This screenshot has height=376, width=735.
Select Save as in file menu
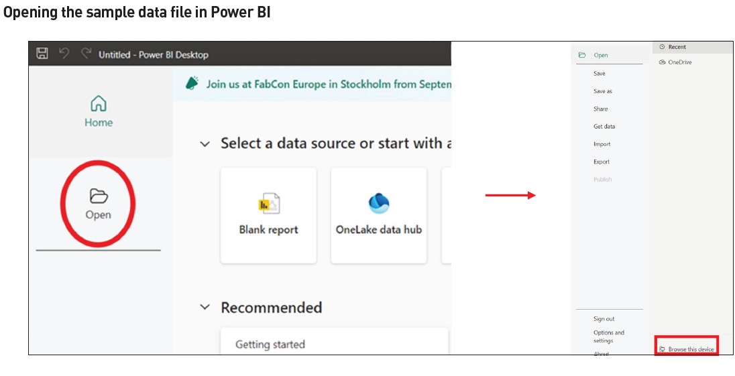point(602,91)
